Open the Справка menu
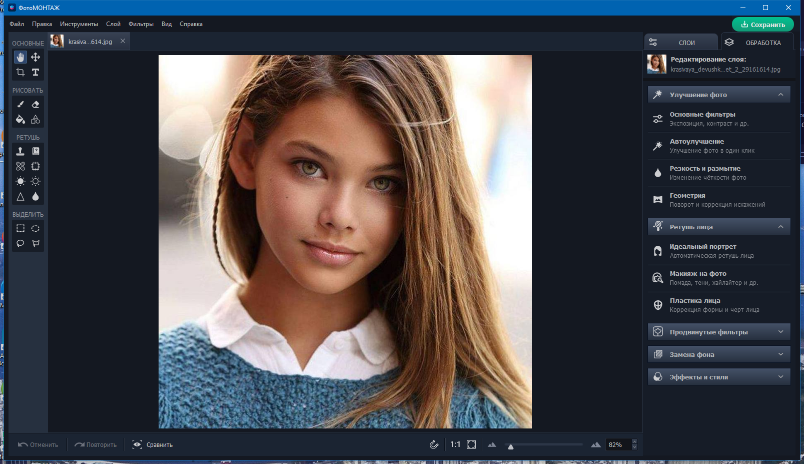The height and width of the screenshot is (464, 804). pyautogui.click(x=191, y=24)
